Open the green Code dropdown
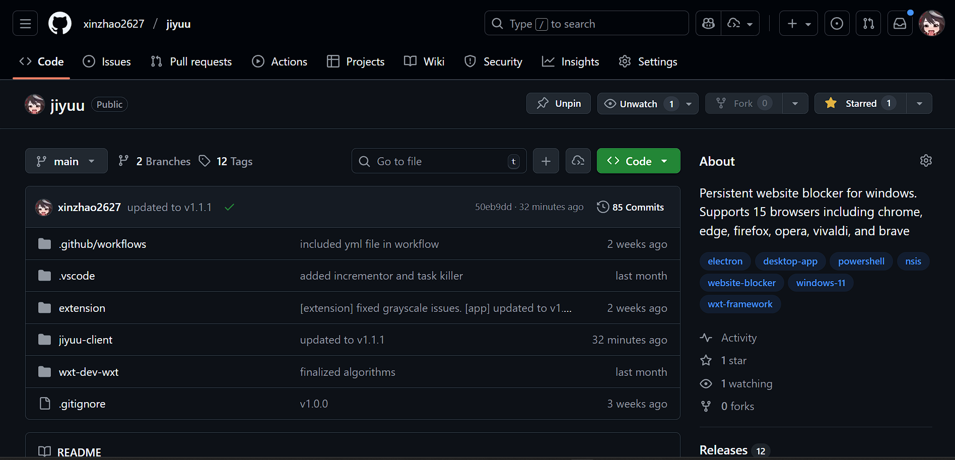The height and width of the screenshot is (460, 955). pyautogui.click(x=638, y=161)
